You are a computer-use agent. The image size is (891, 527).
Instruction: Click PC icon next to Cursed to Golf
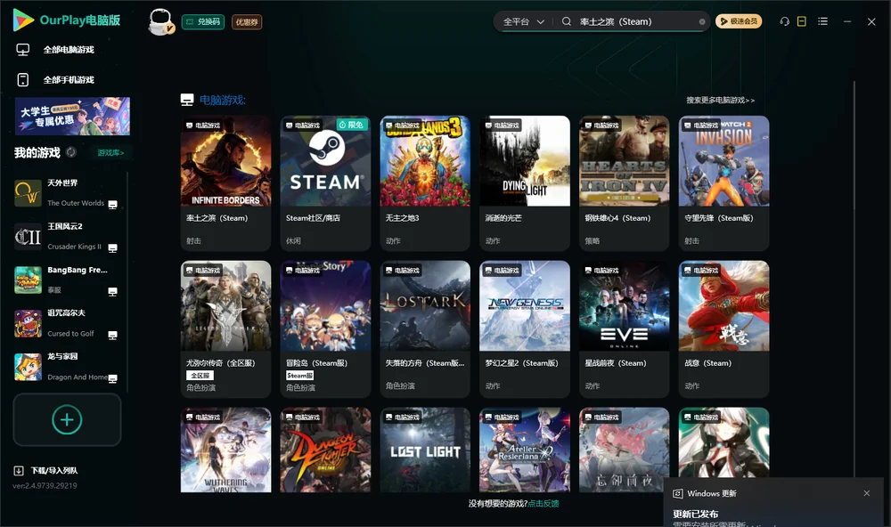click(113, 335)
